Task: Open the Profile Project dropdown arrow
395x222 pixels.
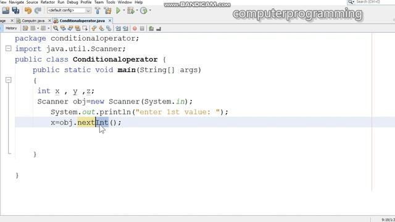Action: (x=150, y=10)
